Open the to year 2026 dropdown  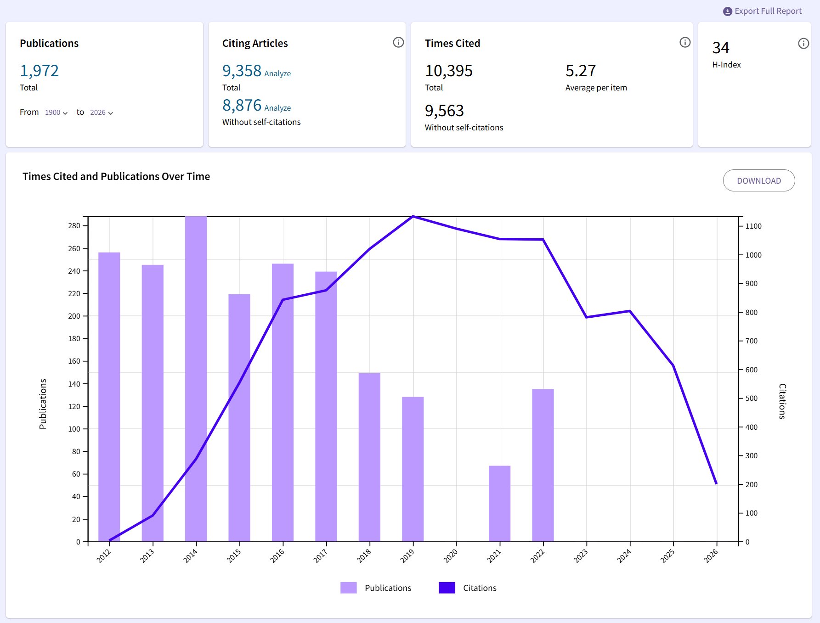pyautogui.click(x=102, y=112)
